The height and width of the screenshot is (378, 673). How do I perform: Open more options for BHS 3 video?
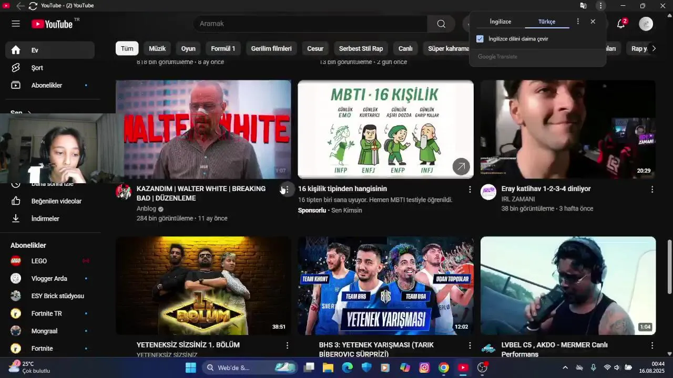coord(470,345)
